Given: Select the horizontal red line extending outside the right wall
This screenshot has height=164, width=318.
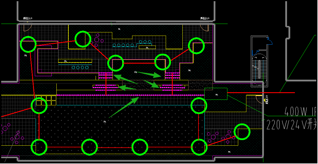Looking at the screenshot, I should (x=261, y=93).
